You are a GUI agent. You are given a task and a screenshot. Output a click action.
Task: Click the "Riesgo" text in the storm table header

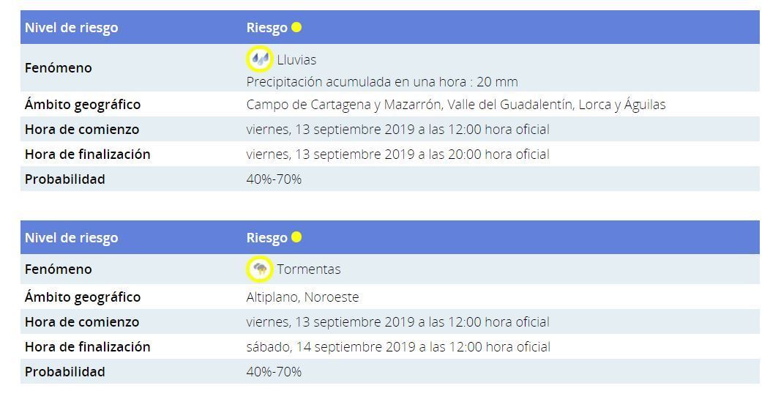coord(266,238)
